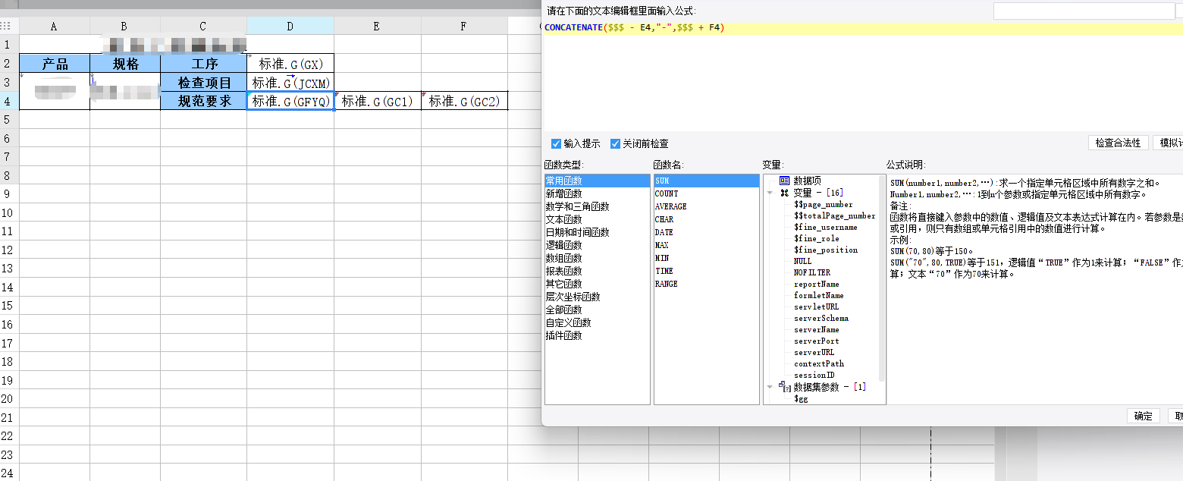Choose the $$page_number variable
The image size is (1183, 481).
click(x=823, y=204)
